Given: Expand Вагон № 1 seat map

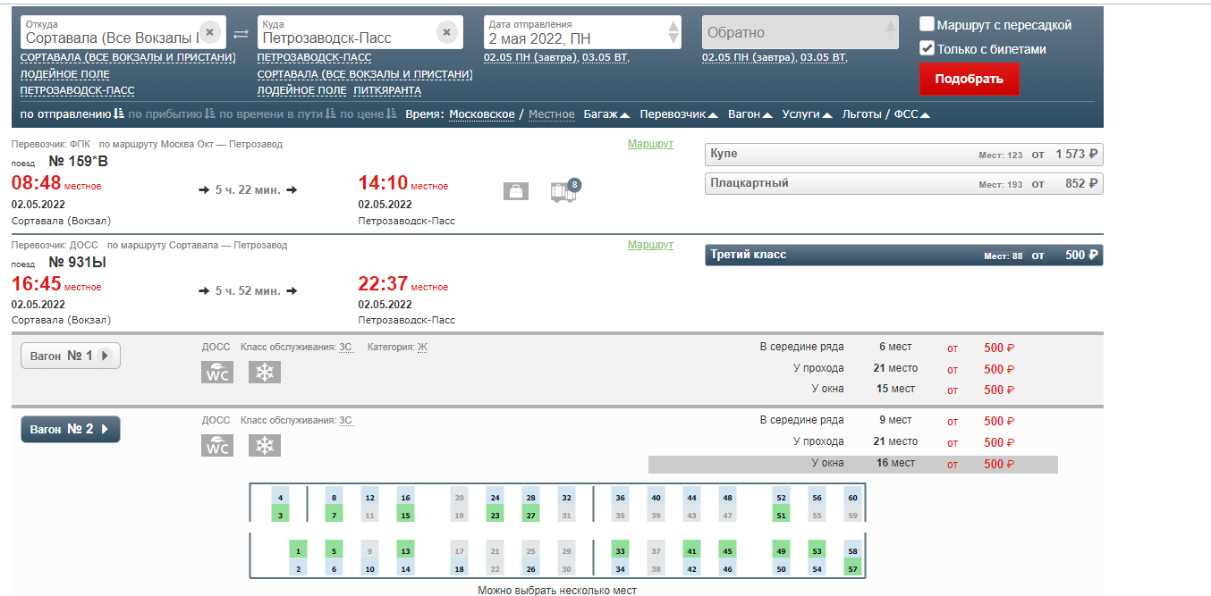Looking at the screenshot, I should click(71, 356).
